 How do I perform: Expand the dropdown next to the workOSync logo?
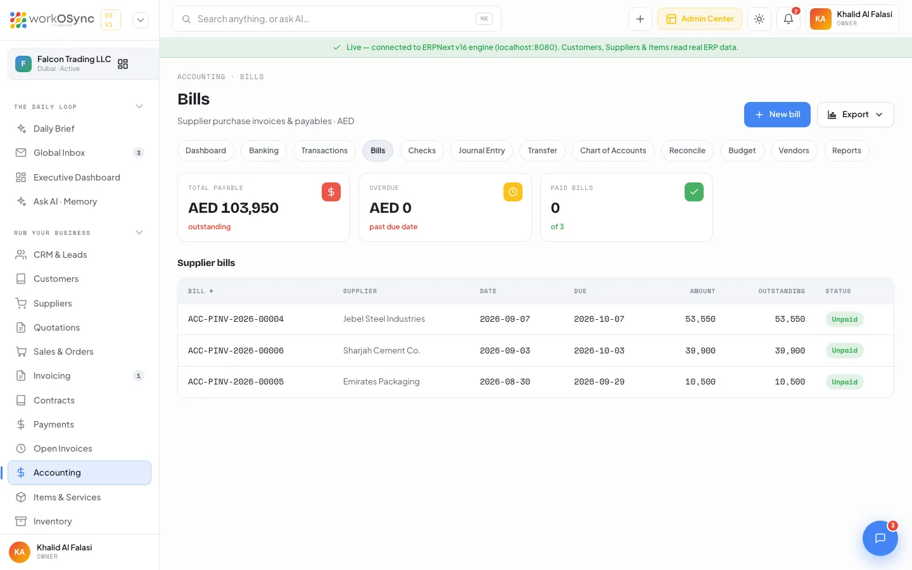pos(141,20)
